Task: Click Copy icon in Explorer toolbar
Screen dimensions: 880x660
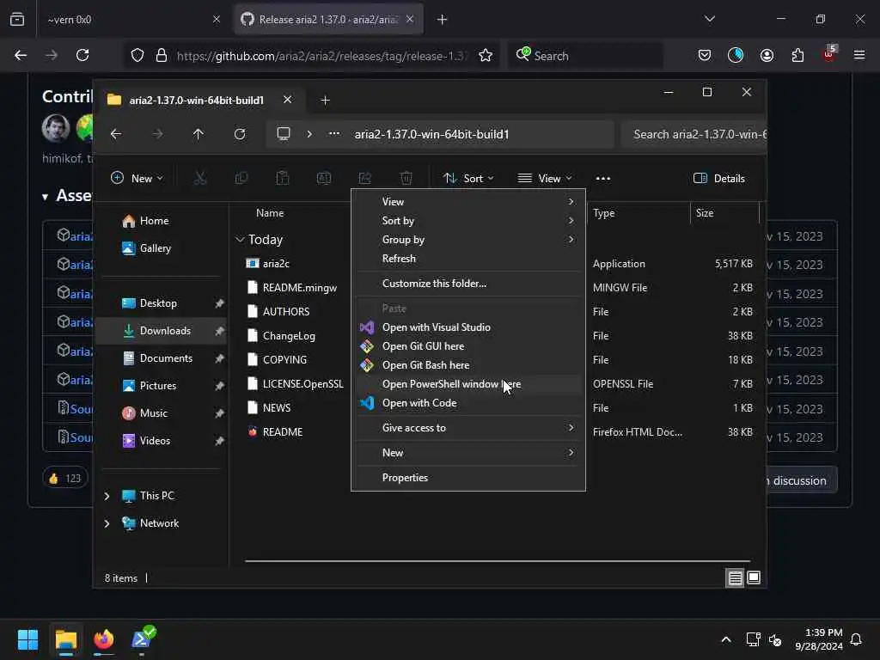Action: 241,179
